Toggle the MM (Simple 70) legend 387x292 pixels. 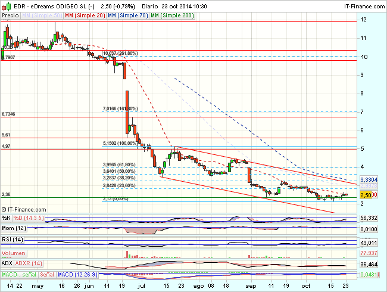click(128, 15)
